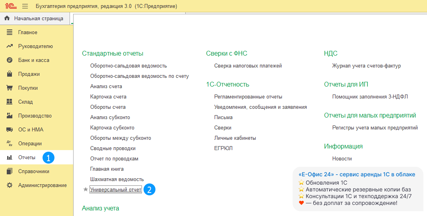
Task: Open Регистры учета малых предприятий
Action: (x=375, y=128)
